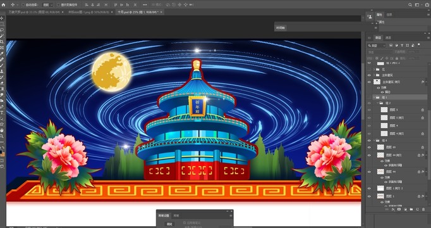Select the Rectangular Marquee tool
431x228 pixels.
2,24
